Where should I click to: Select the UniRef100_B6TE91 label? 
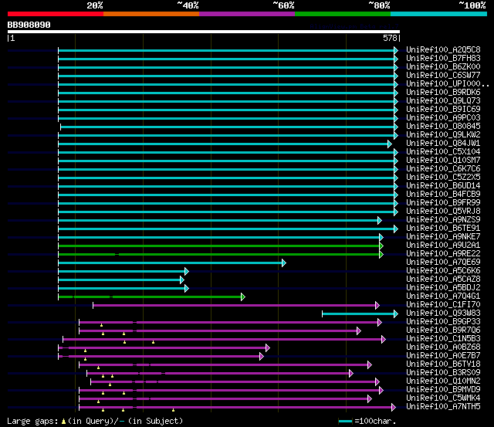[x=443, y=229]
